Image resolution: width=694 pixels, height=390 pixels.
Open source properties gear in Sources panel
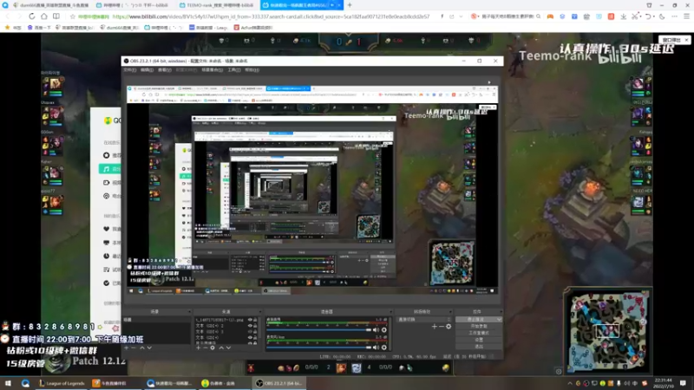point(213,348)
